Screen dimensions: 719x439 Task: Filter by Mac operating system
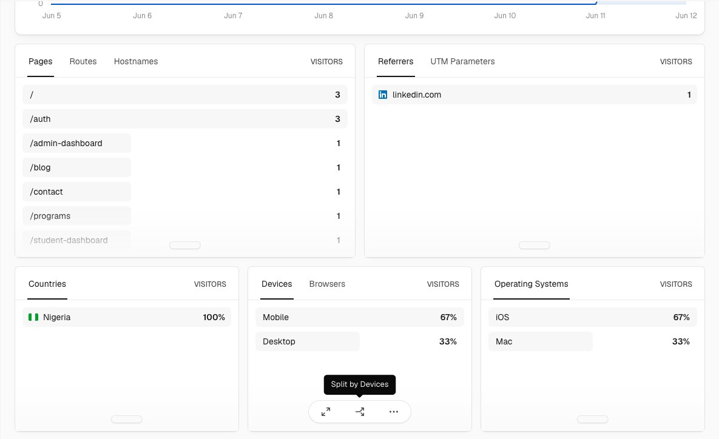[x=592, y=341]
